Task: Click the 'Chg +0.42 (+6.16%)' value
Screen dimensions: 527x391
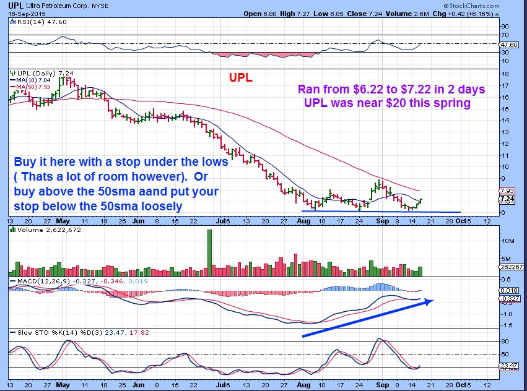Action: tap(463, 14)
